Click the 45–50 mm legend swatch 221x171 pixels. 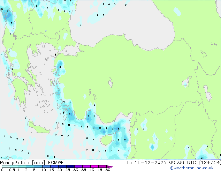click(x=102, y=166)
